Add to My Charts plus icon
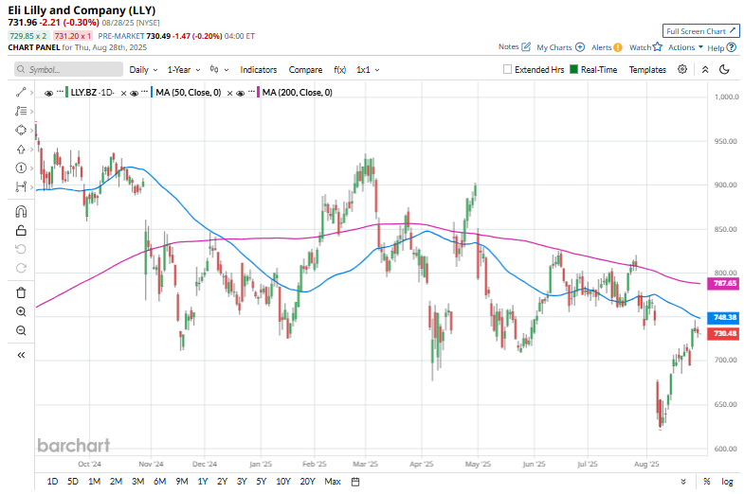The width and height of the screenshot is (744, 494). pos(580,47)
